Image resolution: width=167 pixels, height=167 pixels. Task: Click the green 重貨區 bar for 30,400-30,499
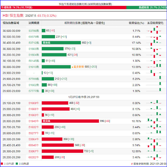(61, 43)
